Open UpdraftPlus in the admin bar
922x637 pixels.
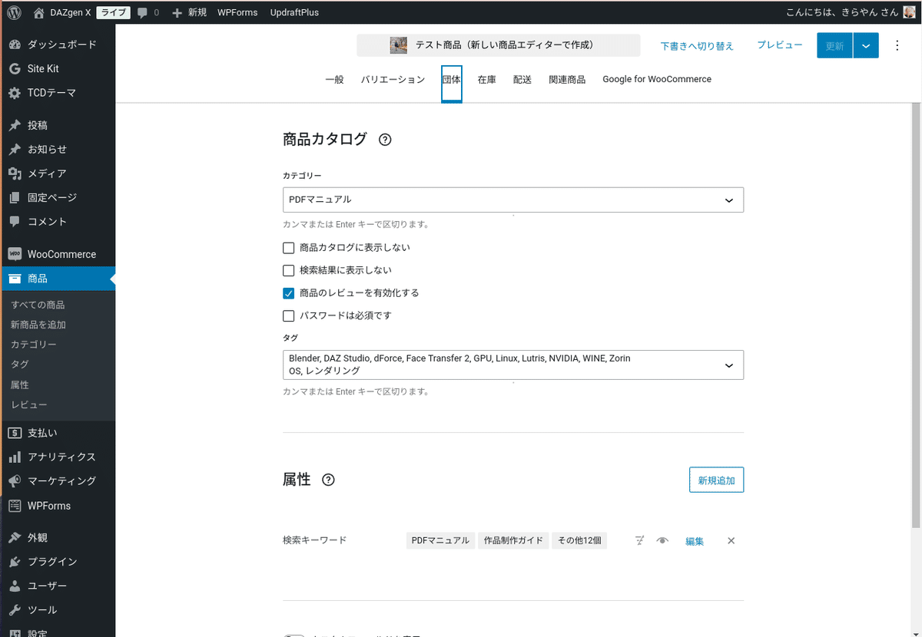[x=294, y=12]
